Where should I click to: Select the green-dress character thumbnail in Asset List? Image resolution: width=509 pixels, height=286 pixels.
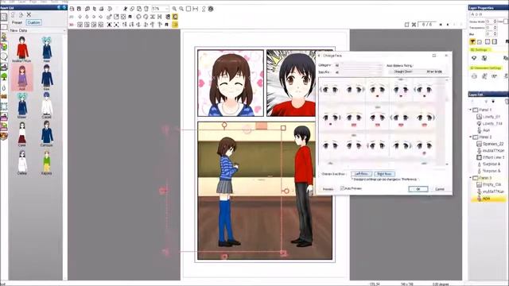click(x=46, y=162)
